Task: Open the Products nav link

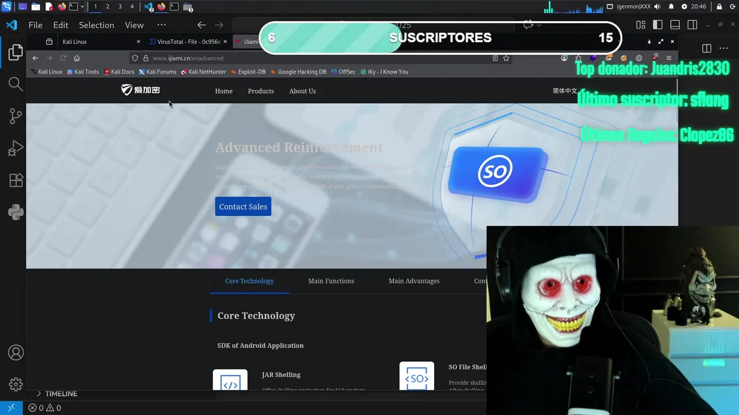Action: click(261, 91)
